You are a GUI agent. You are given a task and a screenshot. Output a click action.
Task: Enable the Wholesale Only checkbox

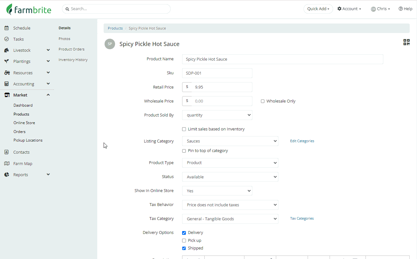point(263,101)
